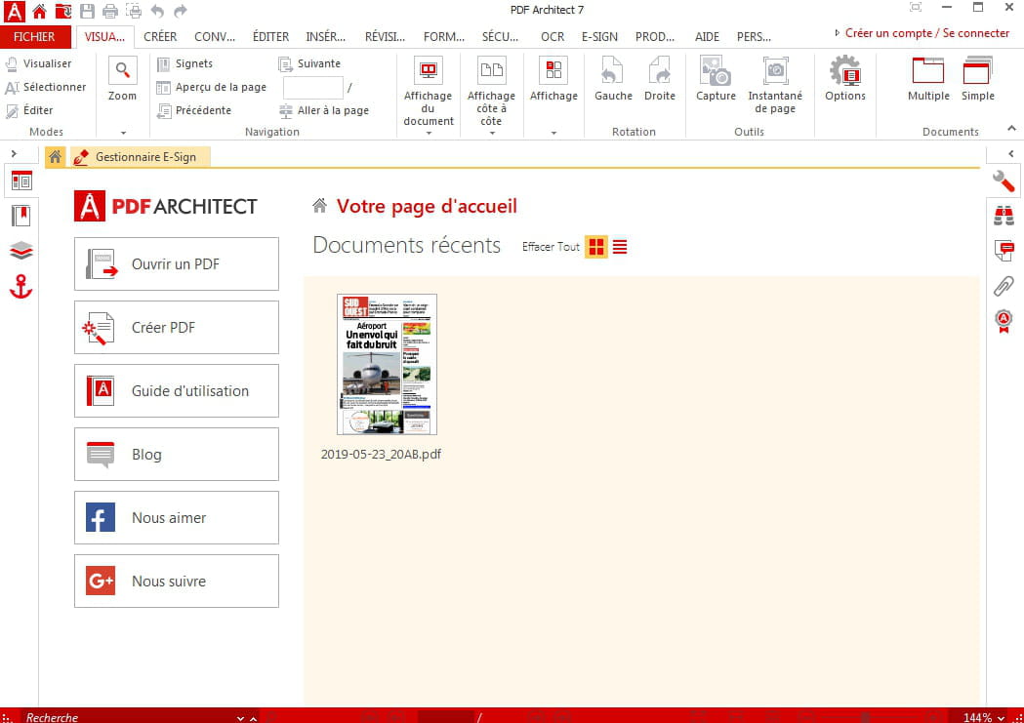The width and height of the screenshot is (1024, 723).
Task: Switch to the CRÉER ribbon tab
Action: 160,36
